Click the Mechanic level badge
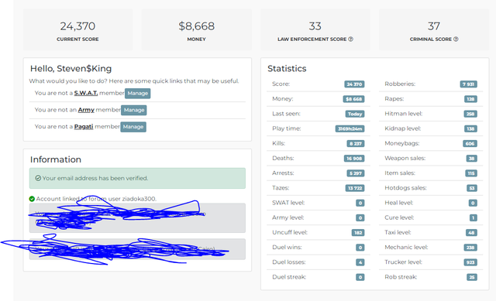496x301 pixels. coord(470,248)
